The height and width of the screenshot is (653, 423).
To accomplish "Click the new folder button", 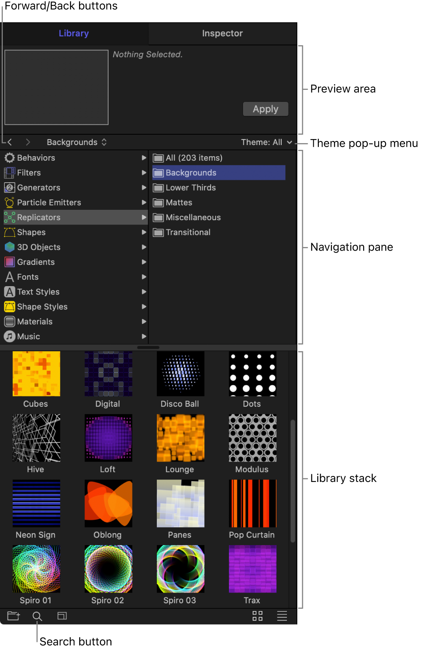I will pos(14,616).
